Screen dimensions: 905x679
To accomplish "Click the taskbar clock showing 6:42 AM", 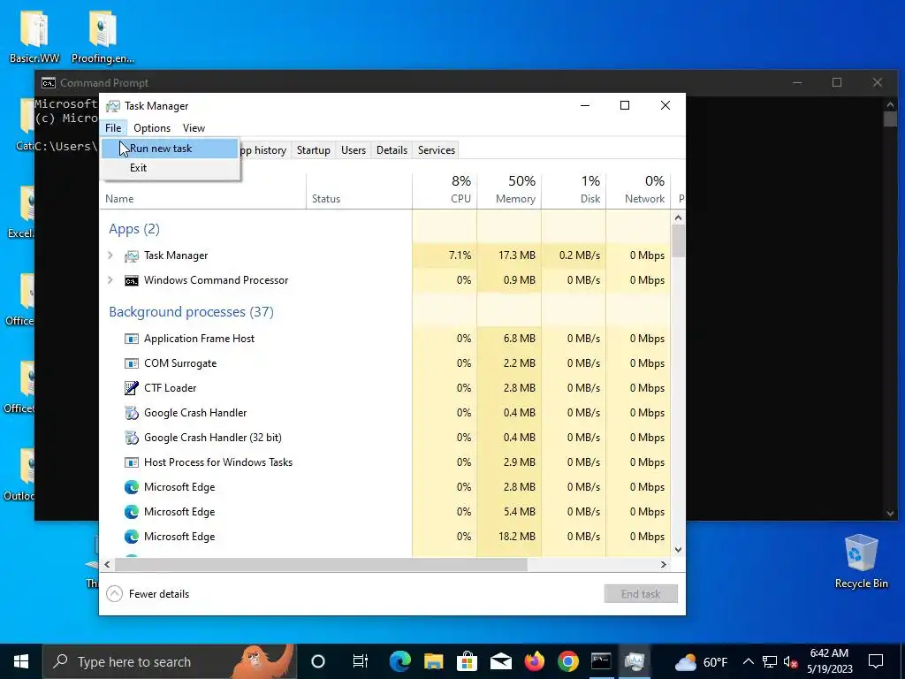I will pyautogui.click(x=829, y=661).
